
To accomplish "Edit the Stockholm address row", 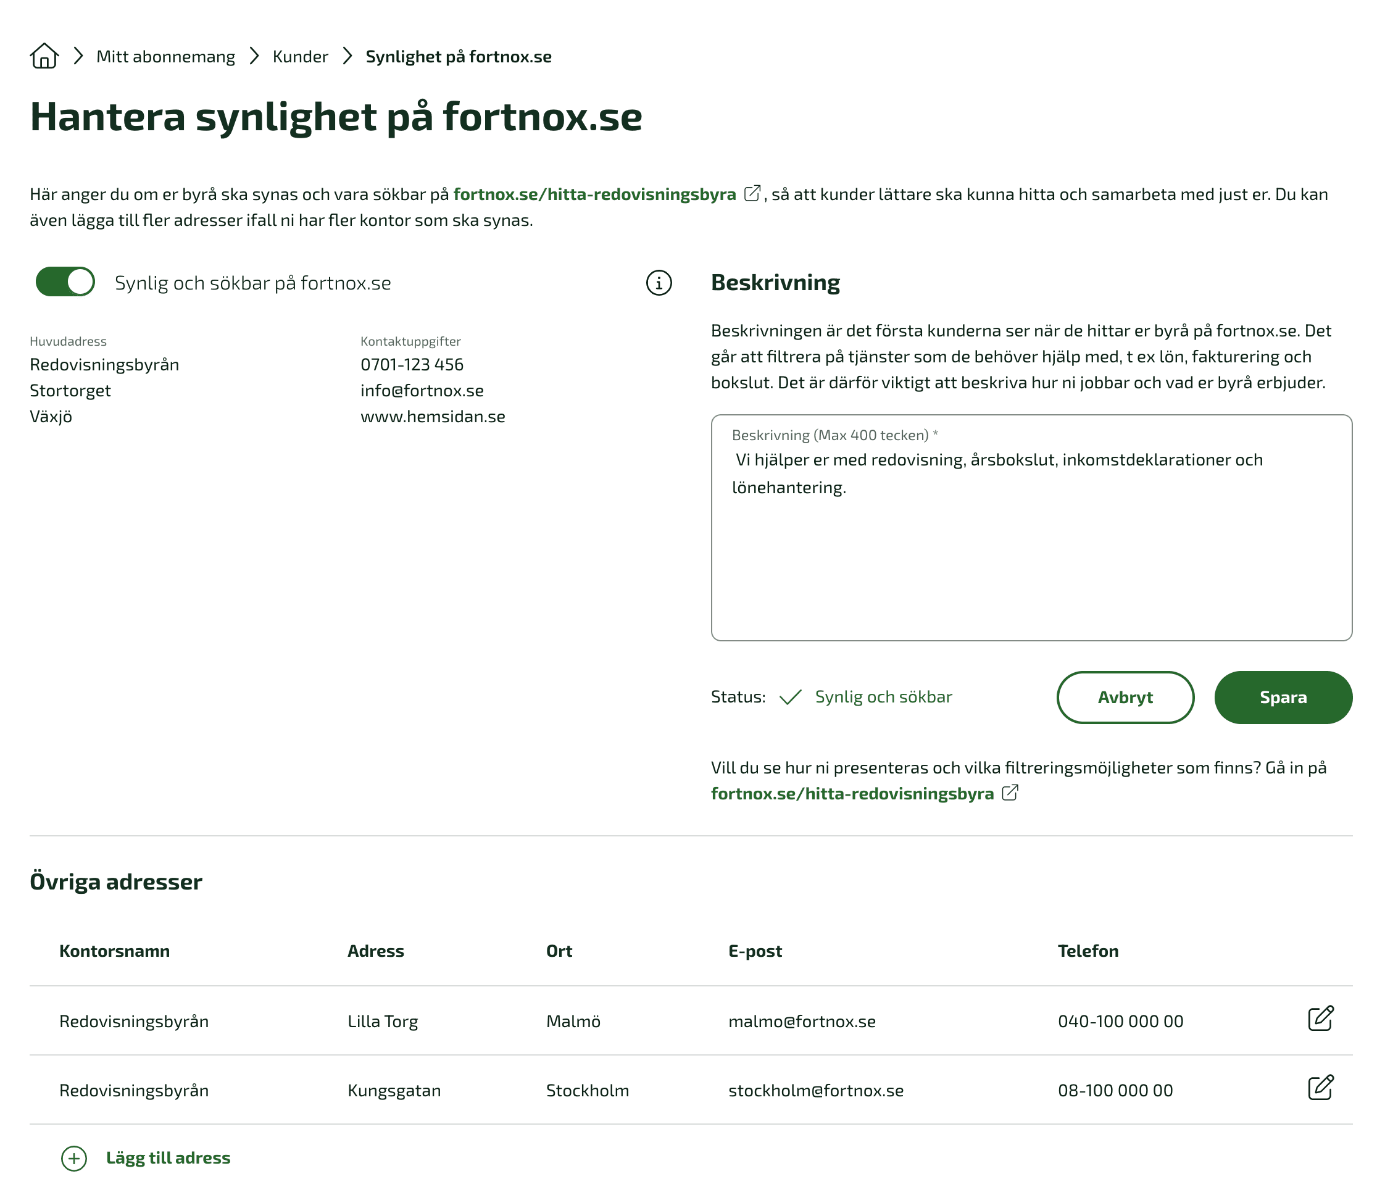I will [1320, 1088].
